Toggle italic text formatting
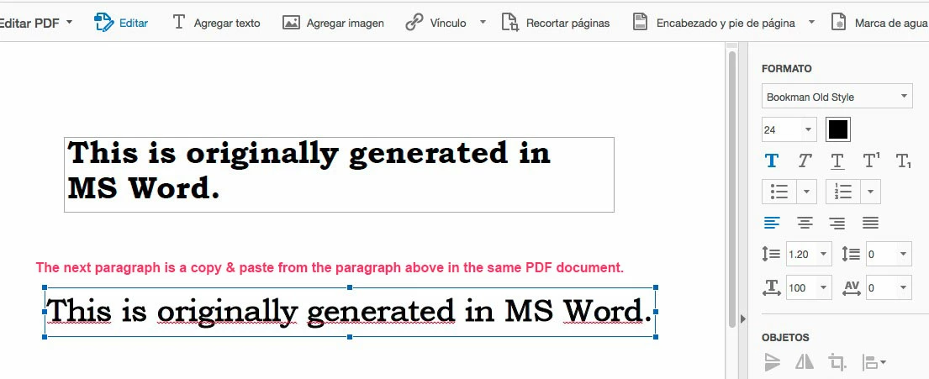The image size is (929, 379). [x=804, y=161]
